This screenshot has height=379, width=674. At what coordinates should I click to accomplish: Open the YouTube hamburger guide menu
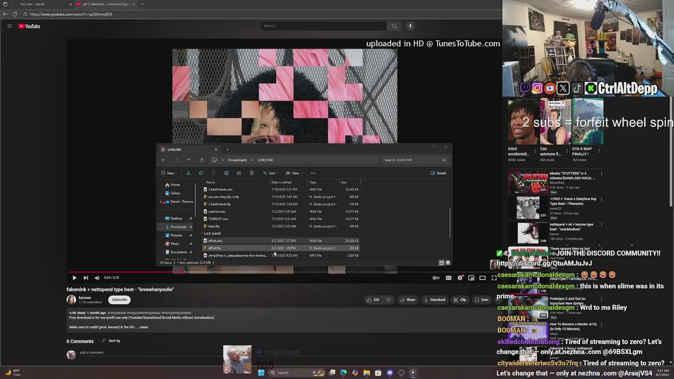9,26
